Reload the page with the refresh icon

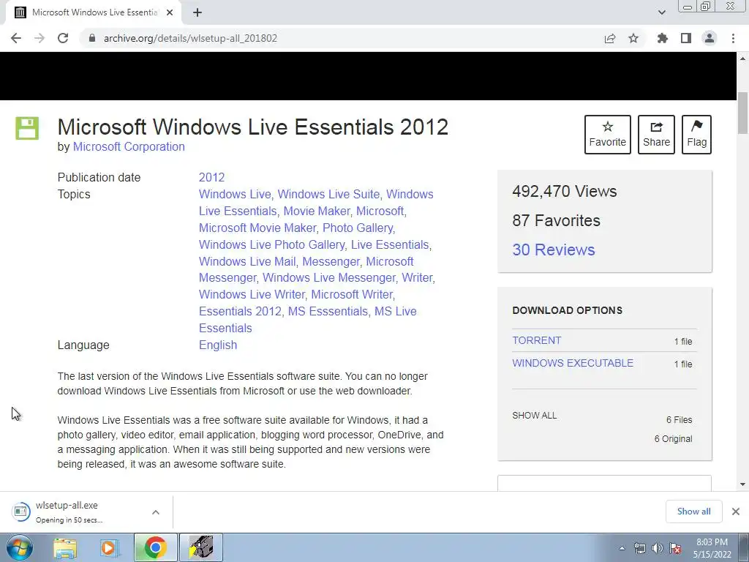coord(63,38)
